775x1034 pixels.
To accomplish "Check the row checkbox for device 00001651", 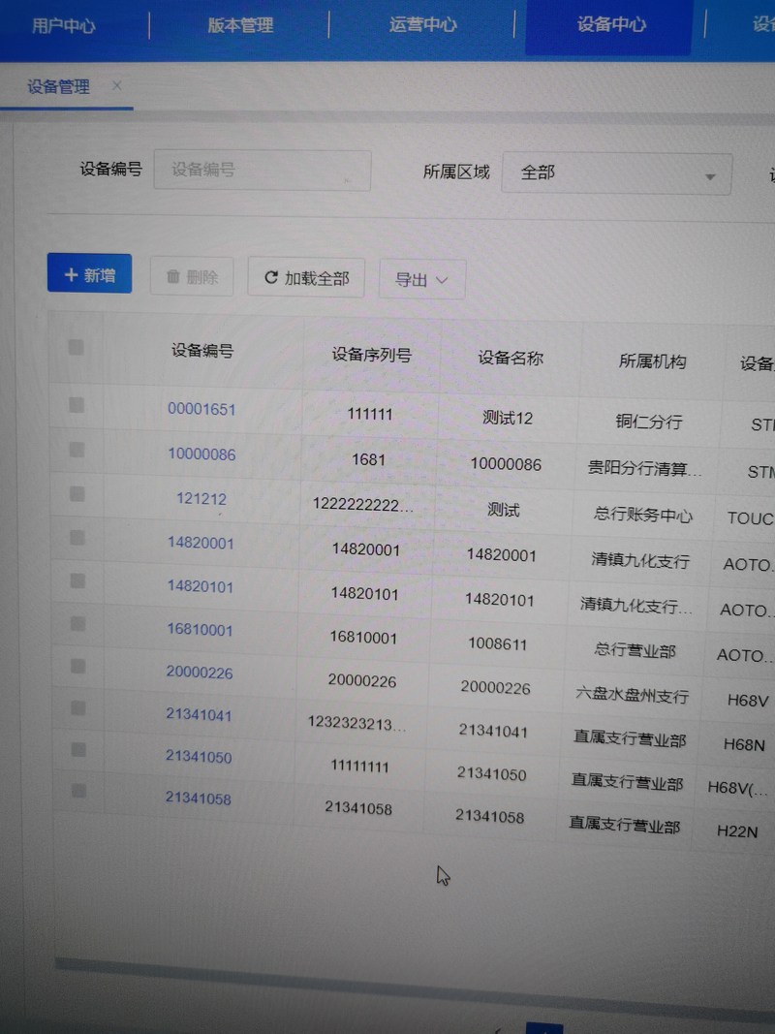I will tap(77, 405).
